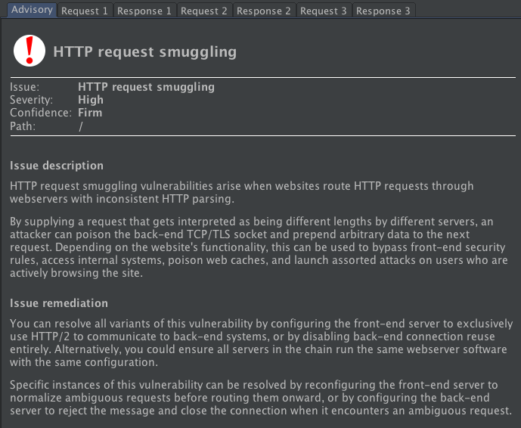Click the Severity field label
Viewport: 521px width, 428px height.
tap(31, 100)
